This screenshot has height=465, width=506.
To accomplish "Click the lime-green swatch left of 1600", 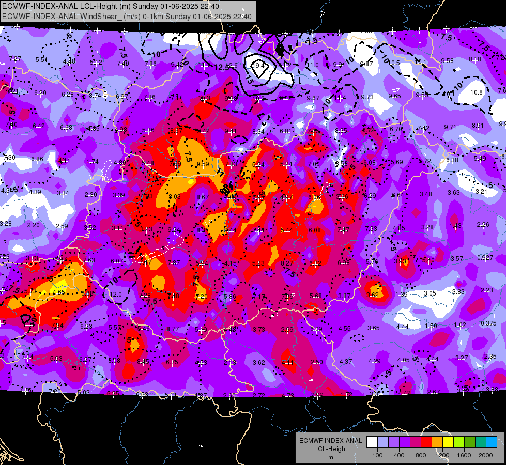I will coord(459,442).
